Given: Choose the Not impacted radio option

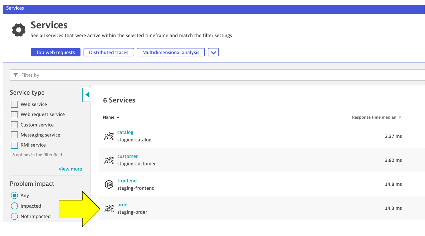Looking at the screenshot, I should coord(14,216).
